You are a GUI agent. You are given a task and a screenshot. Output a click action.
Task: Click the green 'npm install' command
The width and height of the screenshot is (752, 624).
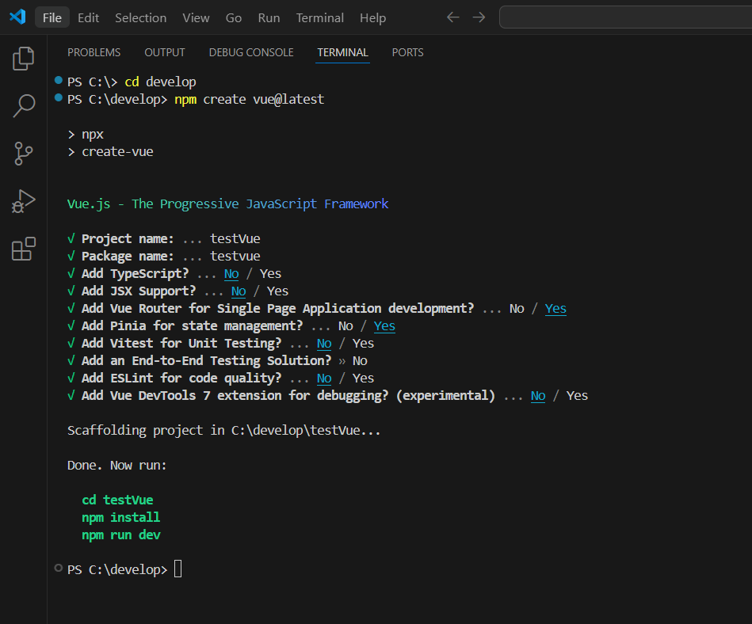point(121,518)
